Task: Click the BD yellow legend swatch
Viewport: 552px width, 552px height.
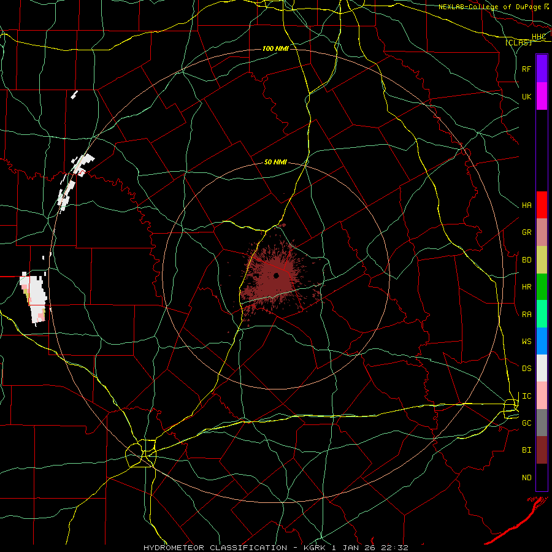Action: (542, 260)
